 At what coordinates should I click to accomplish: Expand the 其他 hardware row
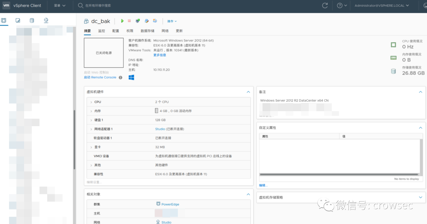click(91, 165)
